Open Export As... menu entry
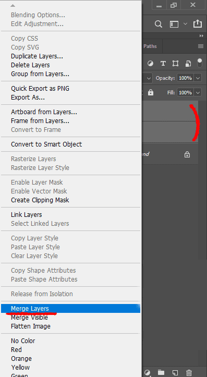Viewport: 207px width, 377px height. point(28,98)
